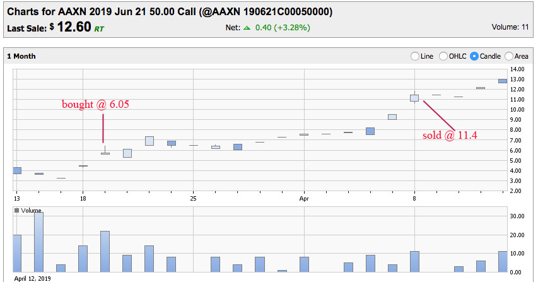The height and width of the screenshot is (282, 538).
Task: Click the gray Volume legend square
Action: pos(16,210)
